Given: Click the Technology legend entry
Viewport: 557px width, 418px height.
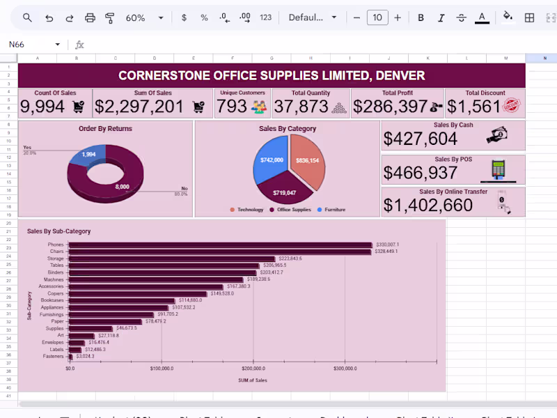Looking at the screenshot, I should (247, 210).
